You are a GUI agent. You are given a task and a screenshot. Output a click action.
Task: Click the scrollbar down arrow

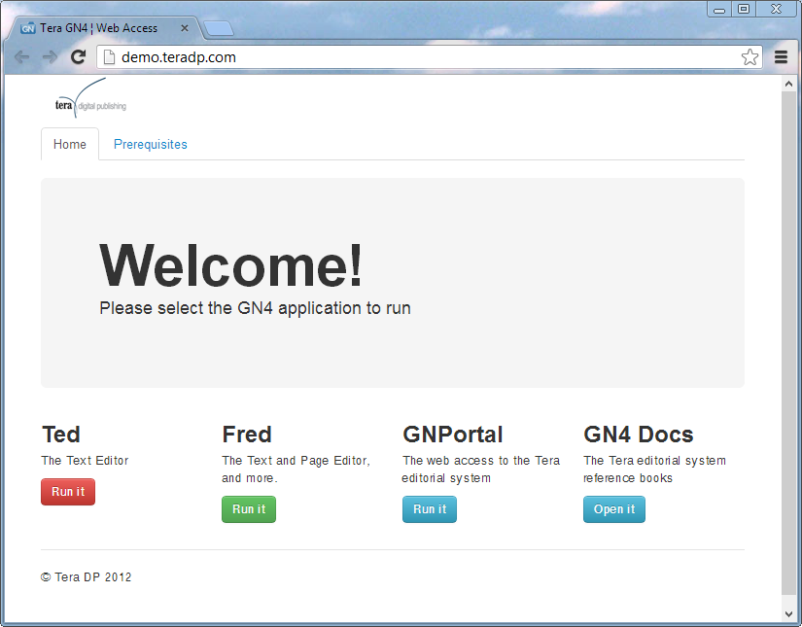(788, 613)
